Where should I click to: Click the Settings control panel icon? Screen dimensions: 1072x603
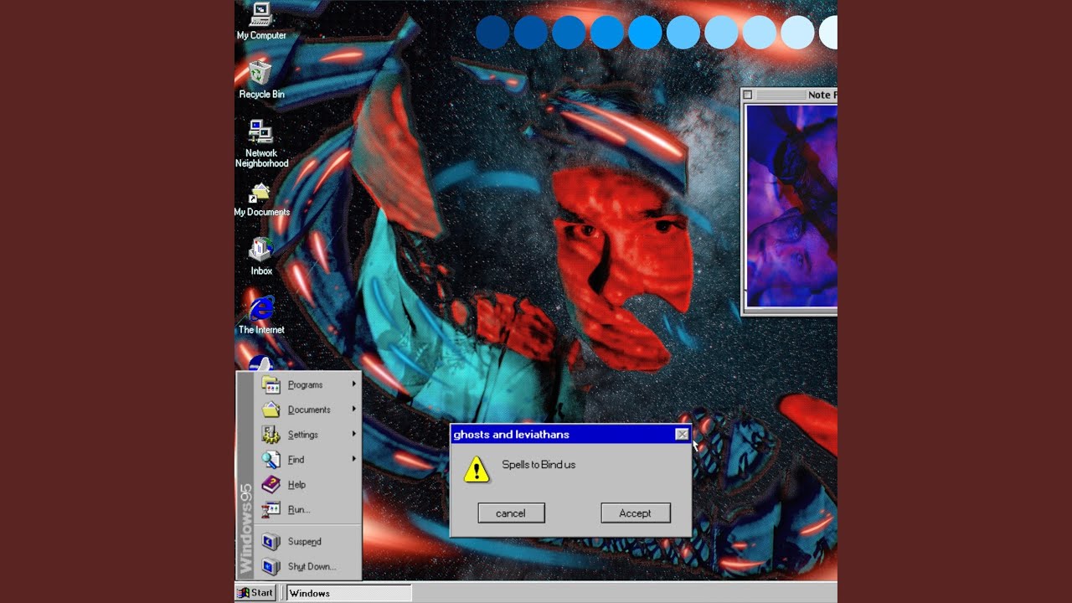point(271,435)
